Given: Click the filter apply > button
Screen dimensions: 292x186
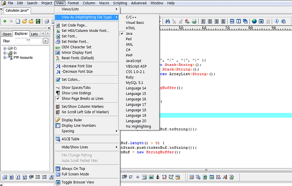Looking at the screenshot, I should [x=45, y=41].
